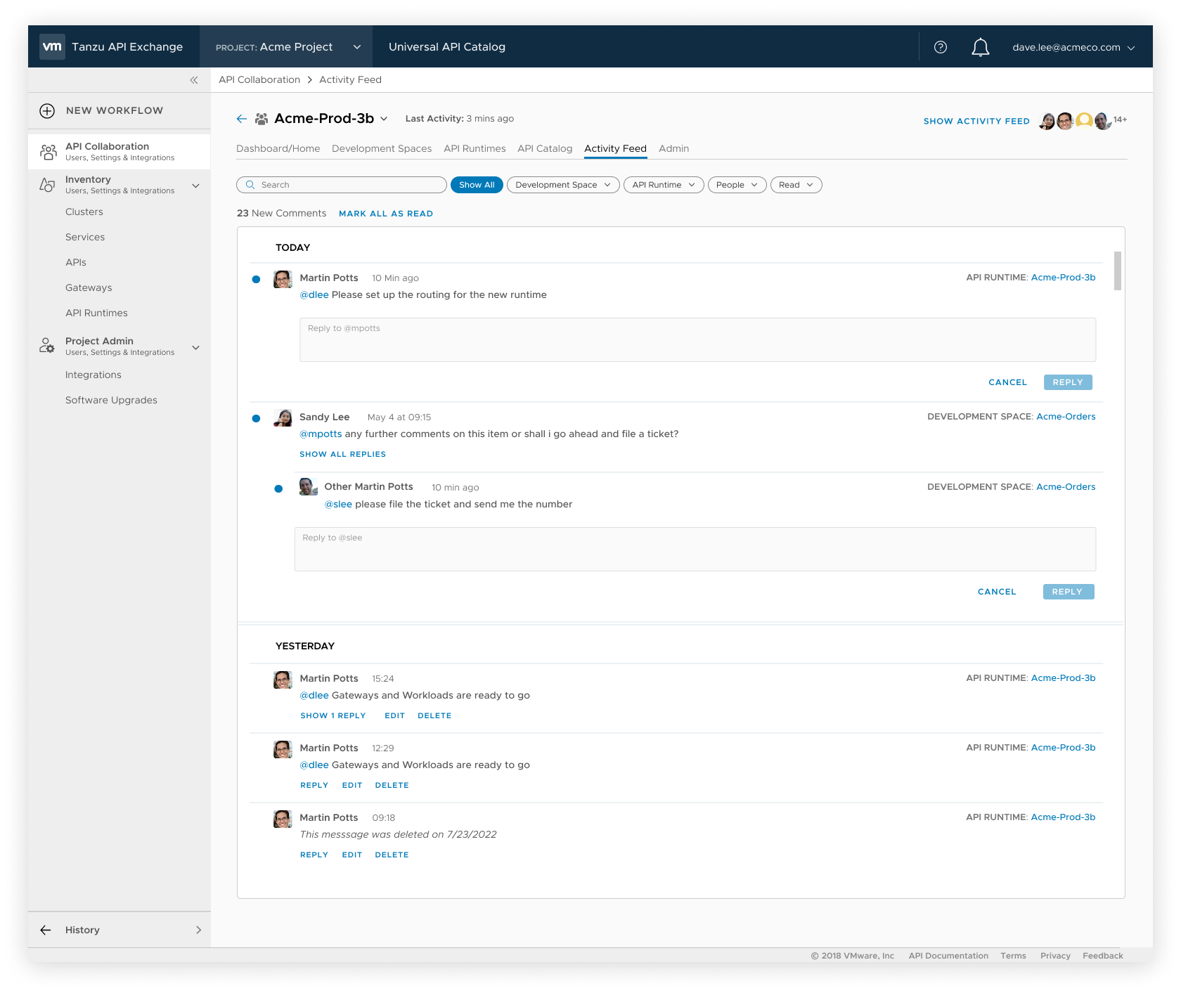Switch to the API Runtimes tab
Image resolution: width=1181 pixels, height=993 pixels.
tap(475, 148)
